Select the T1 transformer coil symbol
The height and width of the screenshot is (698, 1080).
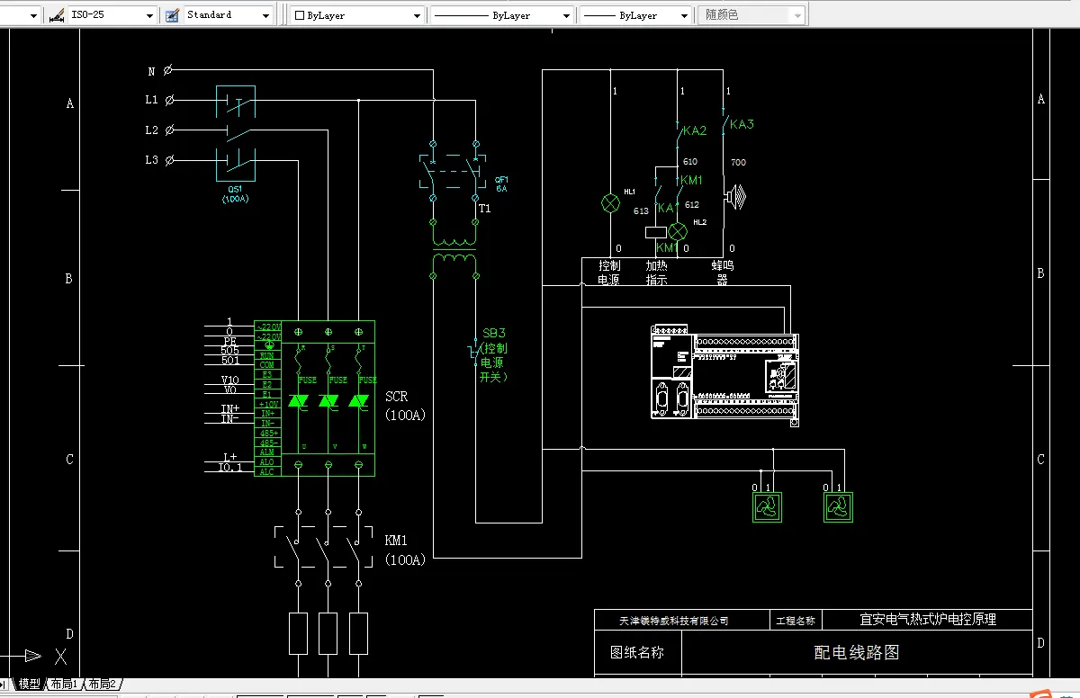455,251
